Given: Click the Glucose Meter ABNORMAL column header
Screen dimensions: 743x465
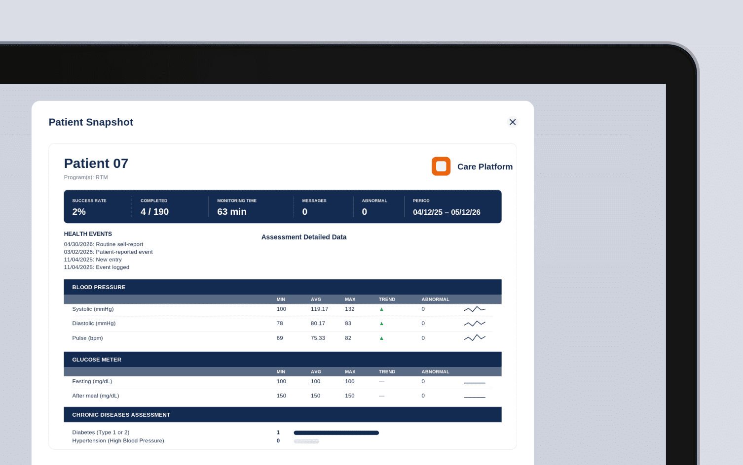Looking at the screenshot, I should 435,372.
